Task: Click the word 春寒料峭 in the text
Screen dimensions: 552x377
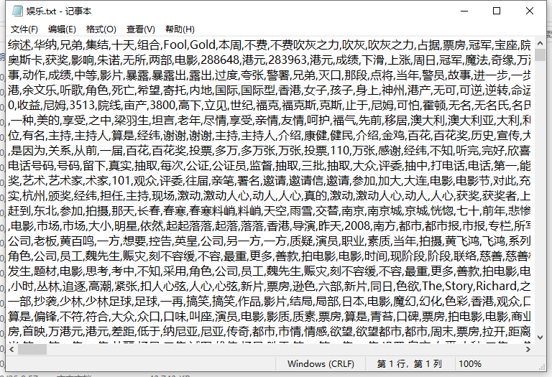Action: (x=211, y=211)
